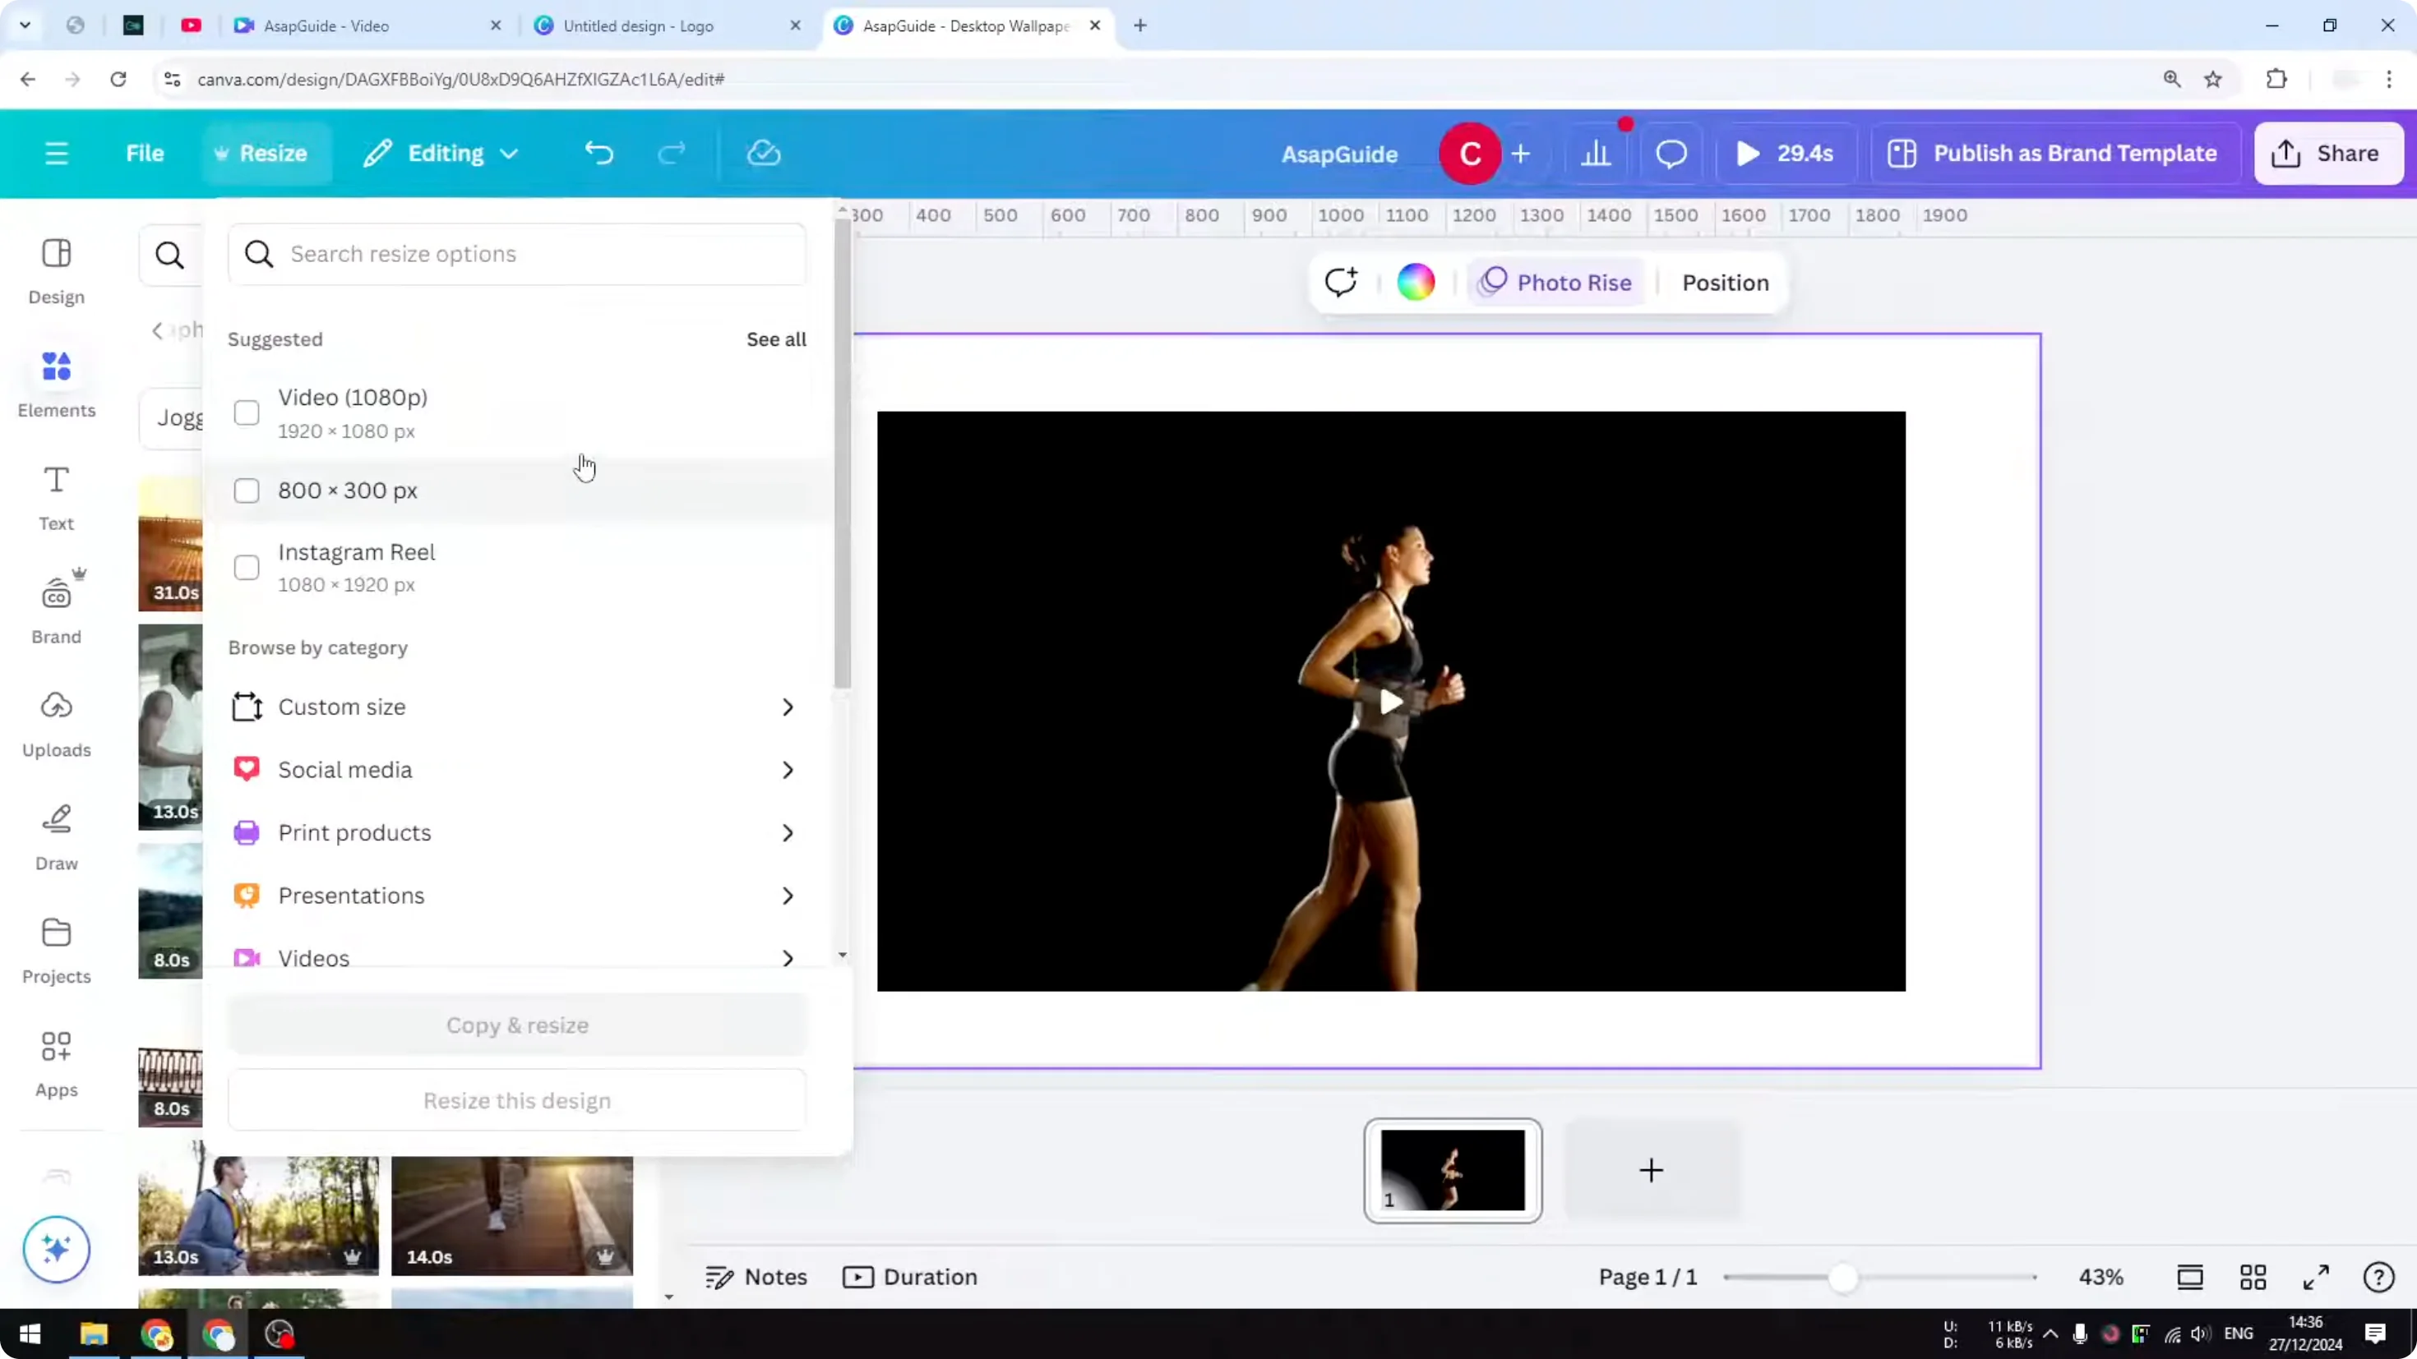The width and height of the screenshot is (2417, 1359).
Task: Check the Instagram Reel option
Action: (246, 566)
